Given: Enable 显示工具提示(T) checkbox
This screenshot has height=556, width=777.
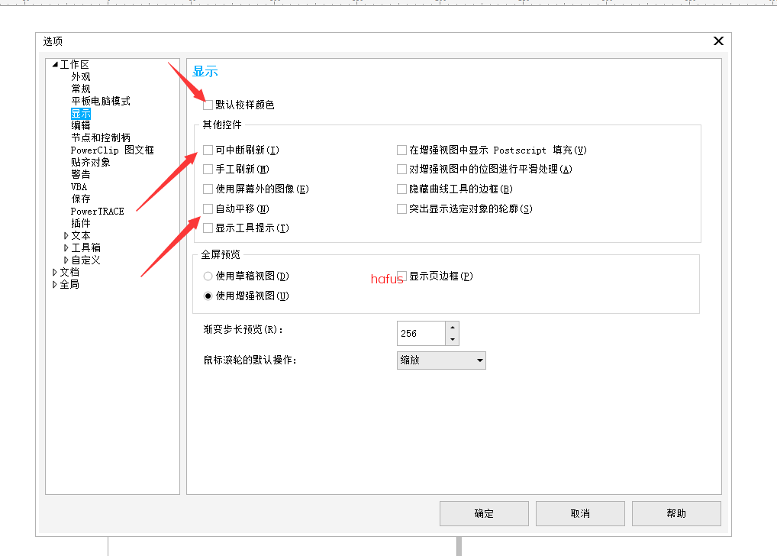Looking at the screenshot, I should pyautogui.click(x=208, y=228).
